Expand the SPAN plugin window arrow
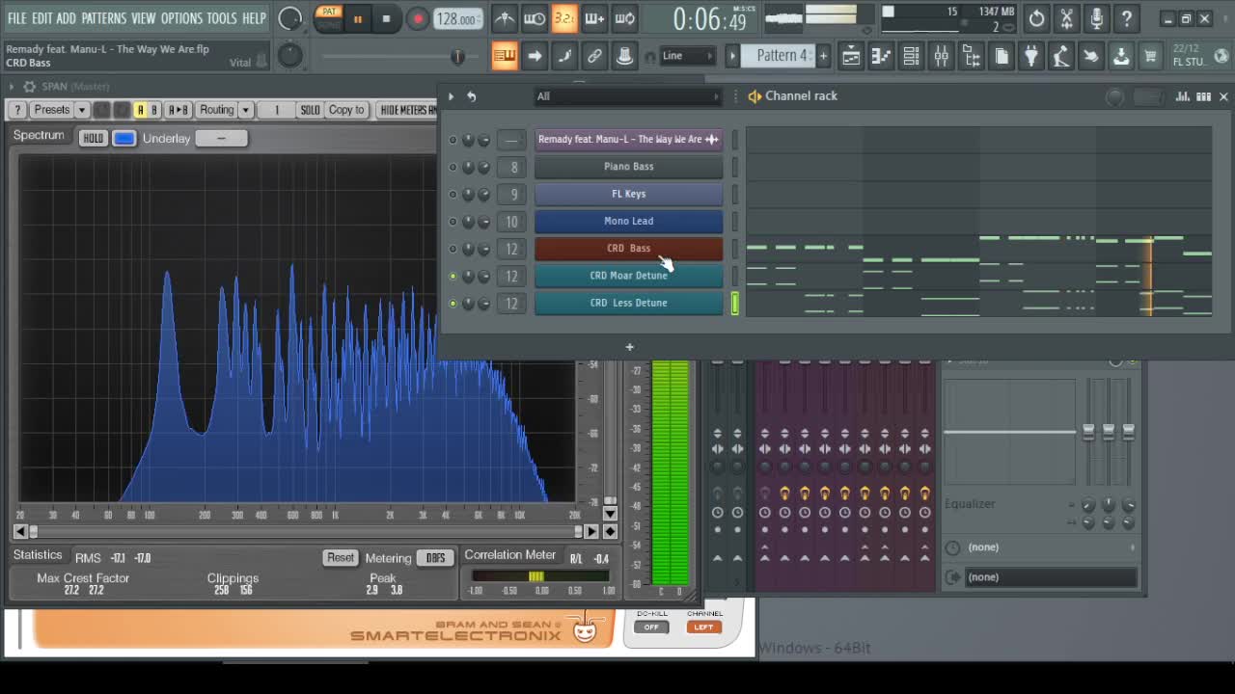The width and height of the screenshot is (1235, 694). coord(12,87)
